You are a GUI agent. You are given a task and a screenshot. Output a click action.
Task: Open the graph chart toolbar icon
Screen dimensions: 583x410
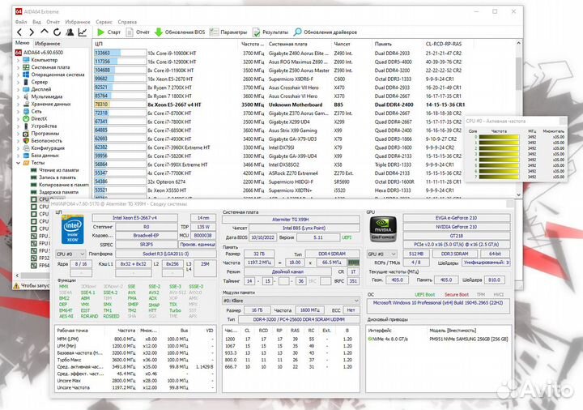(82, 32)
